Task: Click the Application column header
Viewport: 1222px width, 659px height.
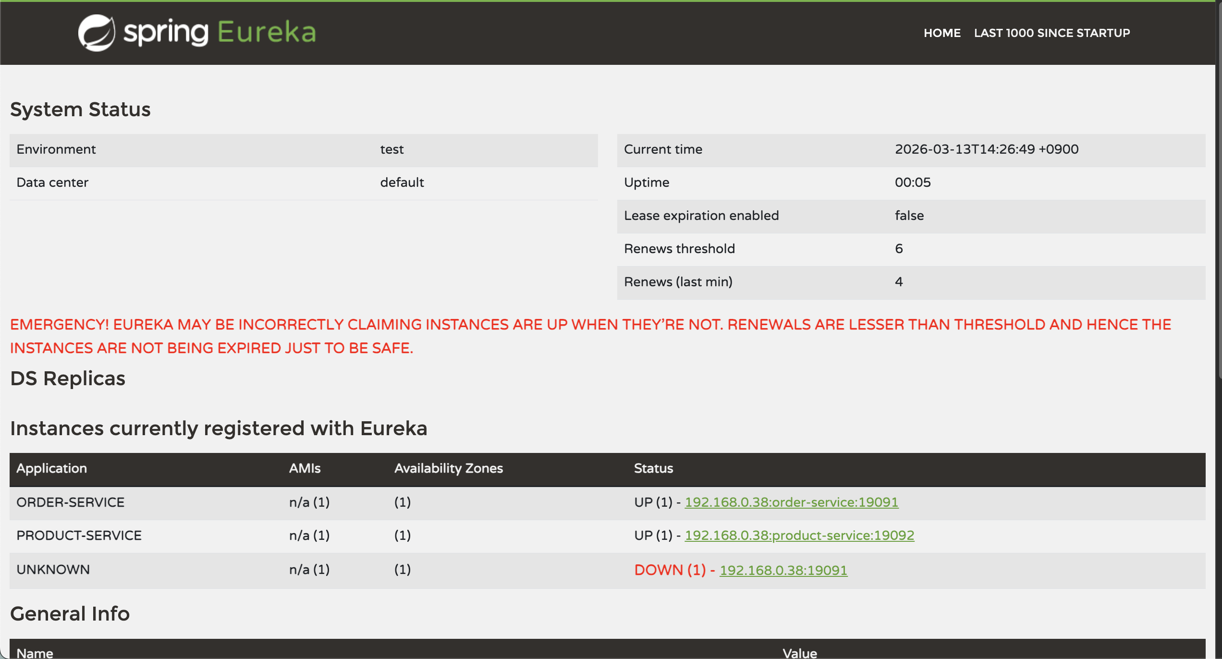Action: click(x=51, y=468)
